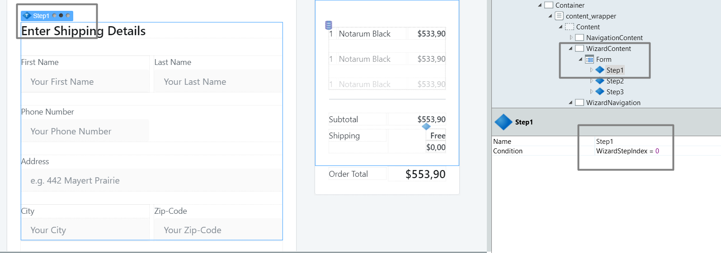
Task: Expand the Step1 tree node arrow
Action: (591, 70)
